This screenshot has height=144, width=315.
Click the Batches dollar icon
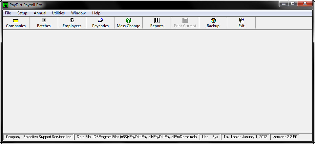pyautogui.click(x=44, y=20)
